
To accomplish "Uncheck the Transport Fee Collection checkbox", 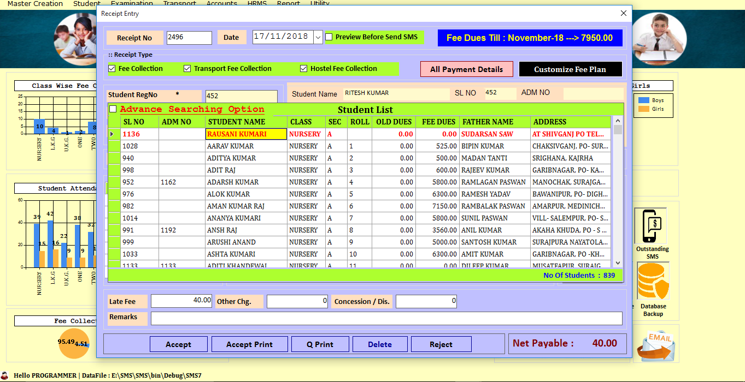I will click(x=187, y=69).
